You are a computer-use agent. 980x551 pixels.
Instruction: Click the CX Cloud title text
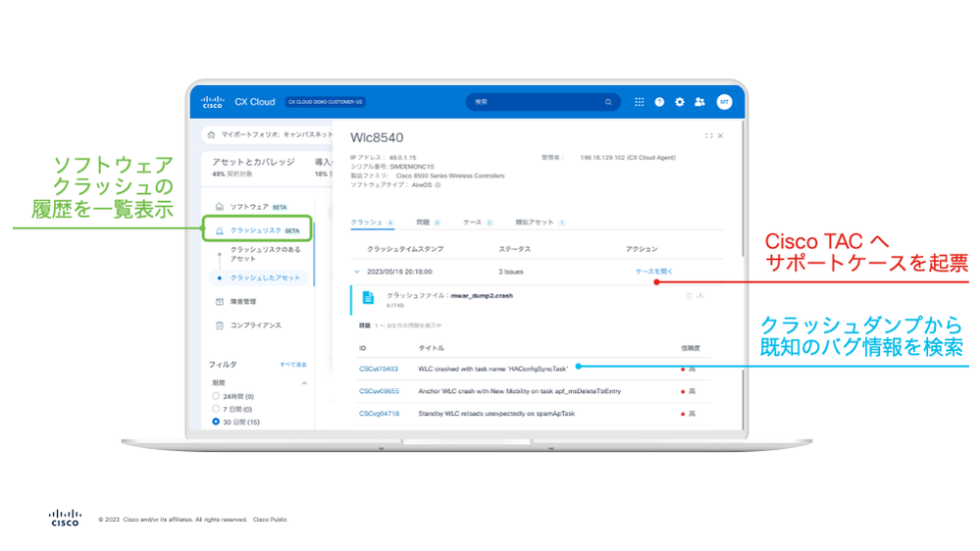point(255,102)
